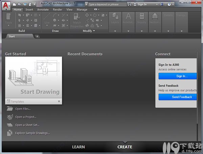Select the Window tool in Build panel

[20, 25]
